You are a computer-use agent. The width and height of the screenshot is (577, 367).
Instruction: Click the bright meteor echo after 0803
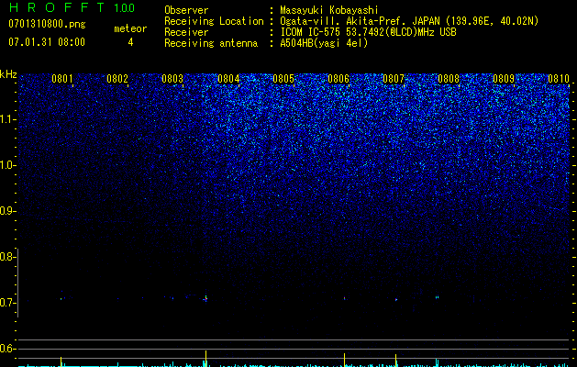click(x=205, y=298)
